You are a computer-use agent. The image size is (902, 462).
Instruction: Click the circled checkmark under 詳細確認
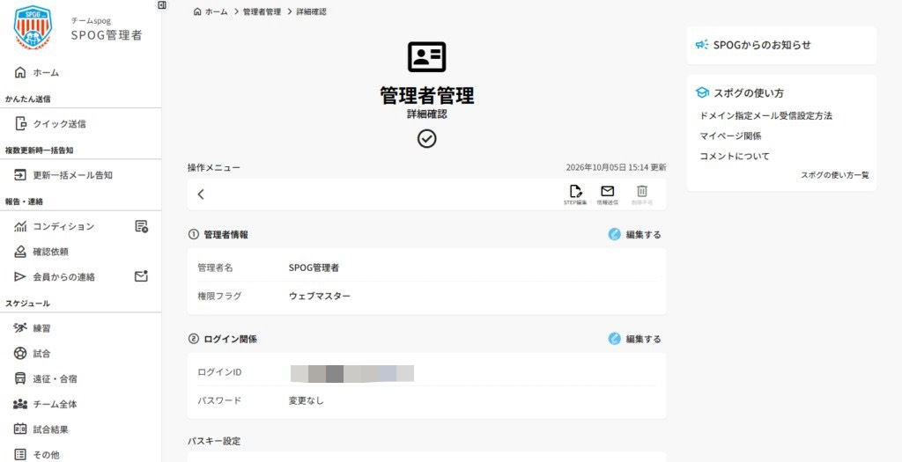[x=427, y=138]
